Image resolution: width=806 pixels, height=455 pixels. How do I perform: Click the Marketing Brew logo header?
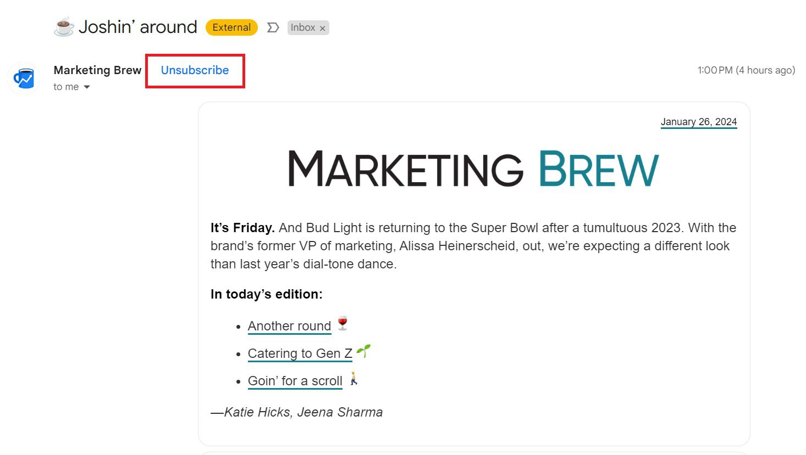(473, 168)
